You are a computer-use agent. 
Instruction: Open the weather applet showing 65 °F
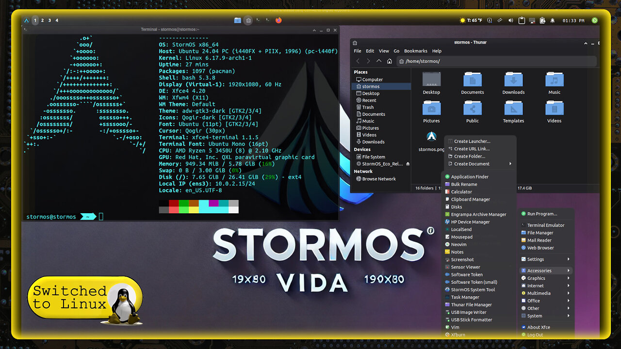click(471, 20)
